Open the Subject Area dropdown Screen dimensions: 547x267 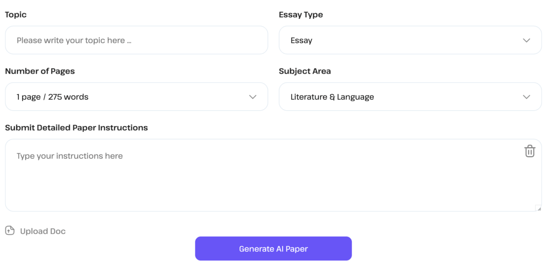(x=410, y=97)
